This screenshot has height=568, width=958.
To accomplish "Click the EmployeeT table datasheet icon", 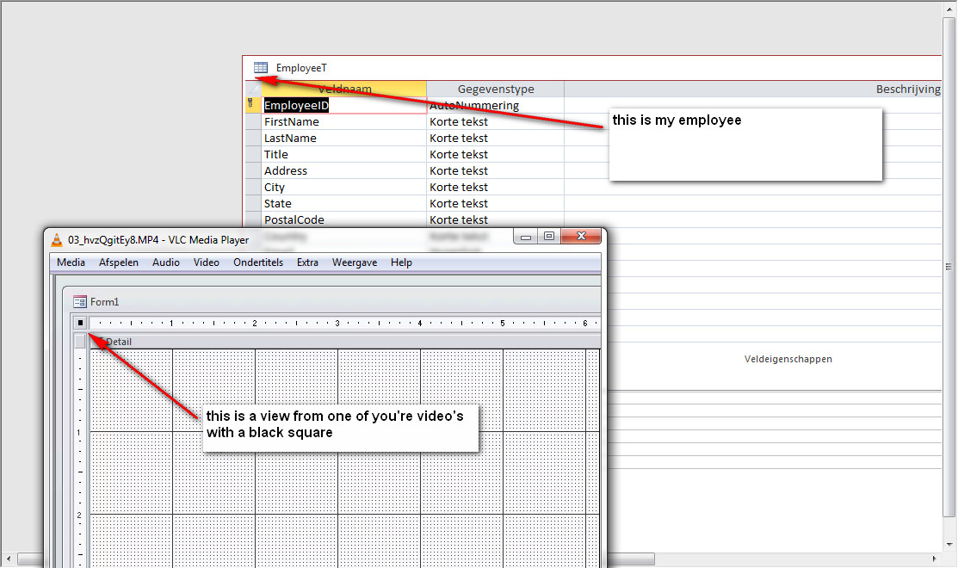I will (x=261, y=68).
